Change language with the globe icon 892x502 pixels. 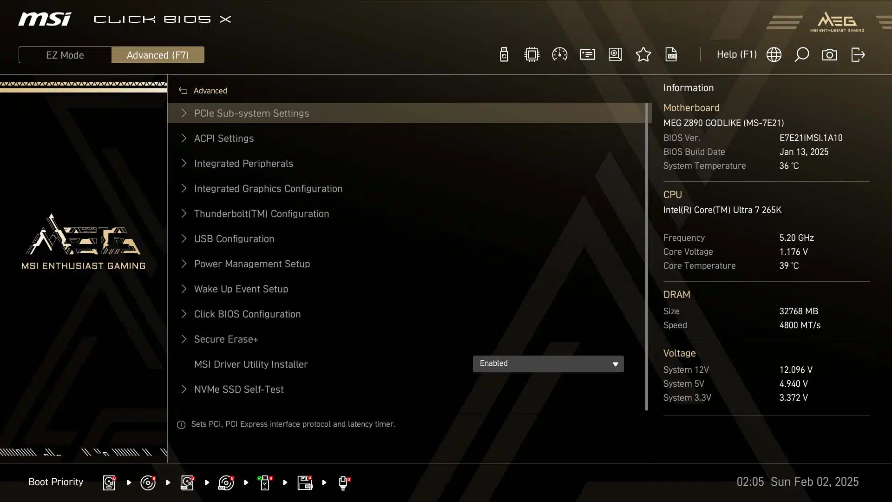[774, 55]
